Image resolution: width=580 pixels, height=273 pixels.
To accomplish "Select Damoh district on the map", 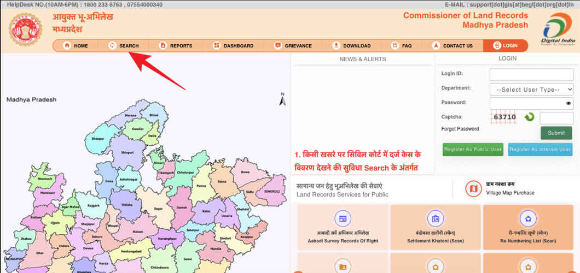I will (182, 207).
